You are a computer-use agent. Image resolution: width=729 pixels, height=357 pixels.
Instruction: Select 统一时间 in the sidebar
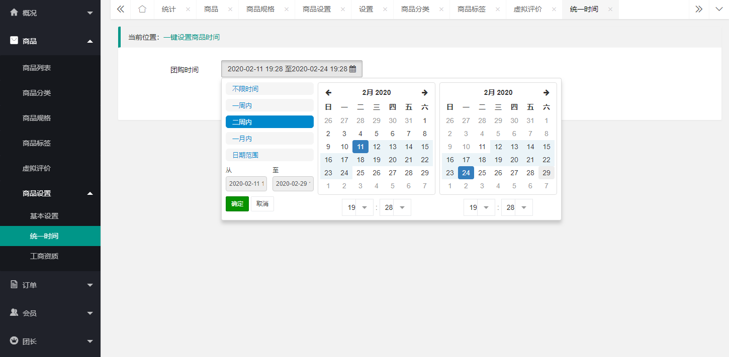(x=50, y=236)
